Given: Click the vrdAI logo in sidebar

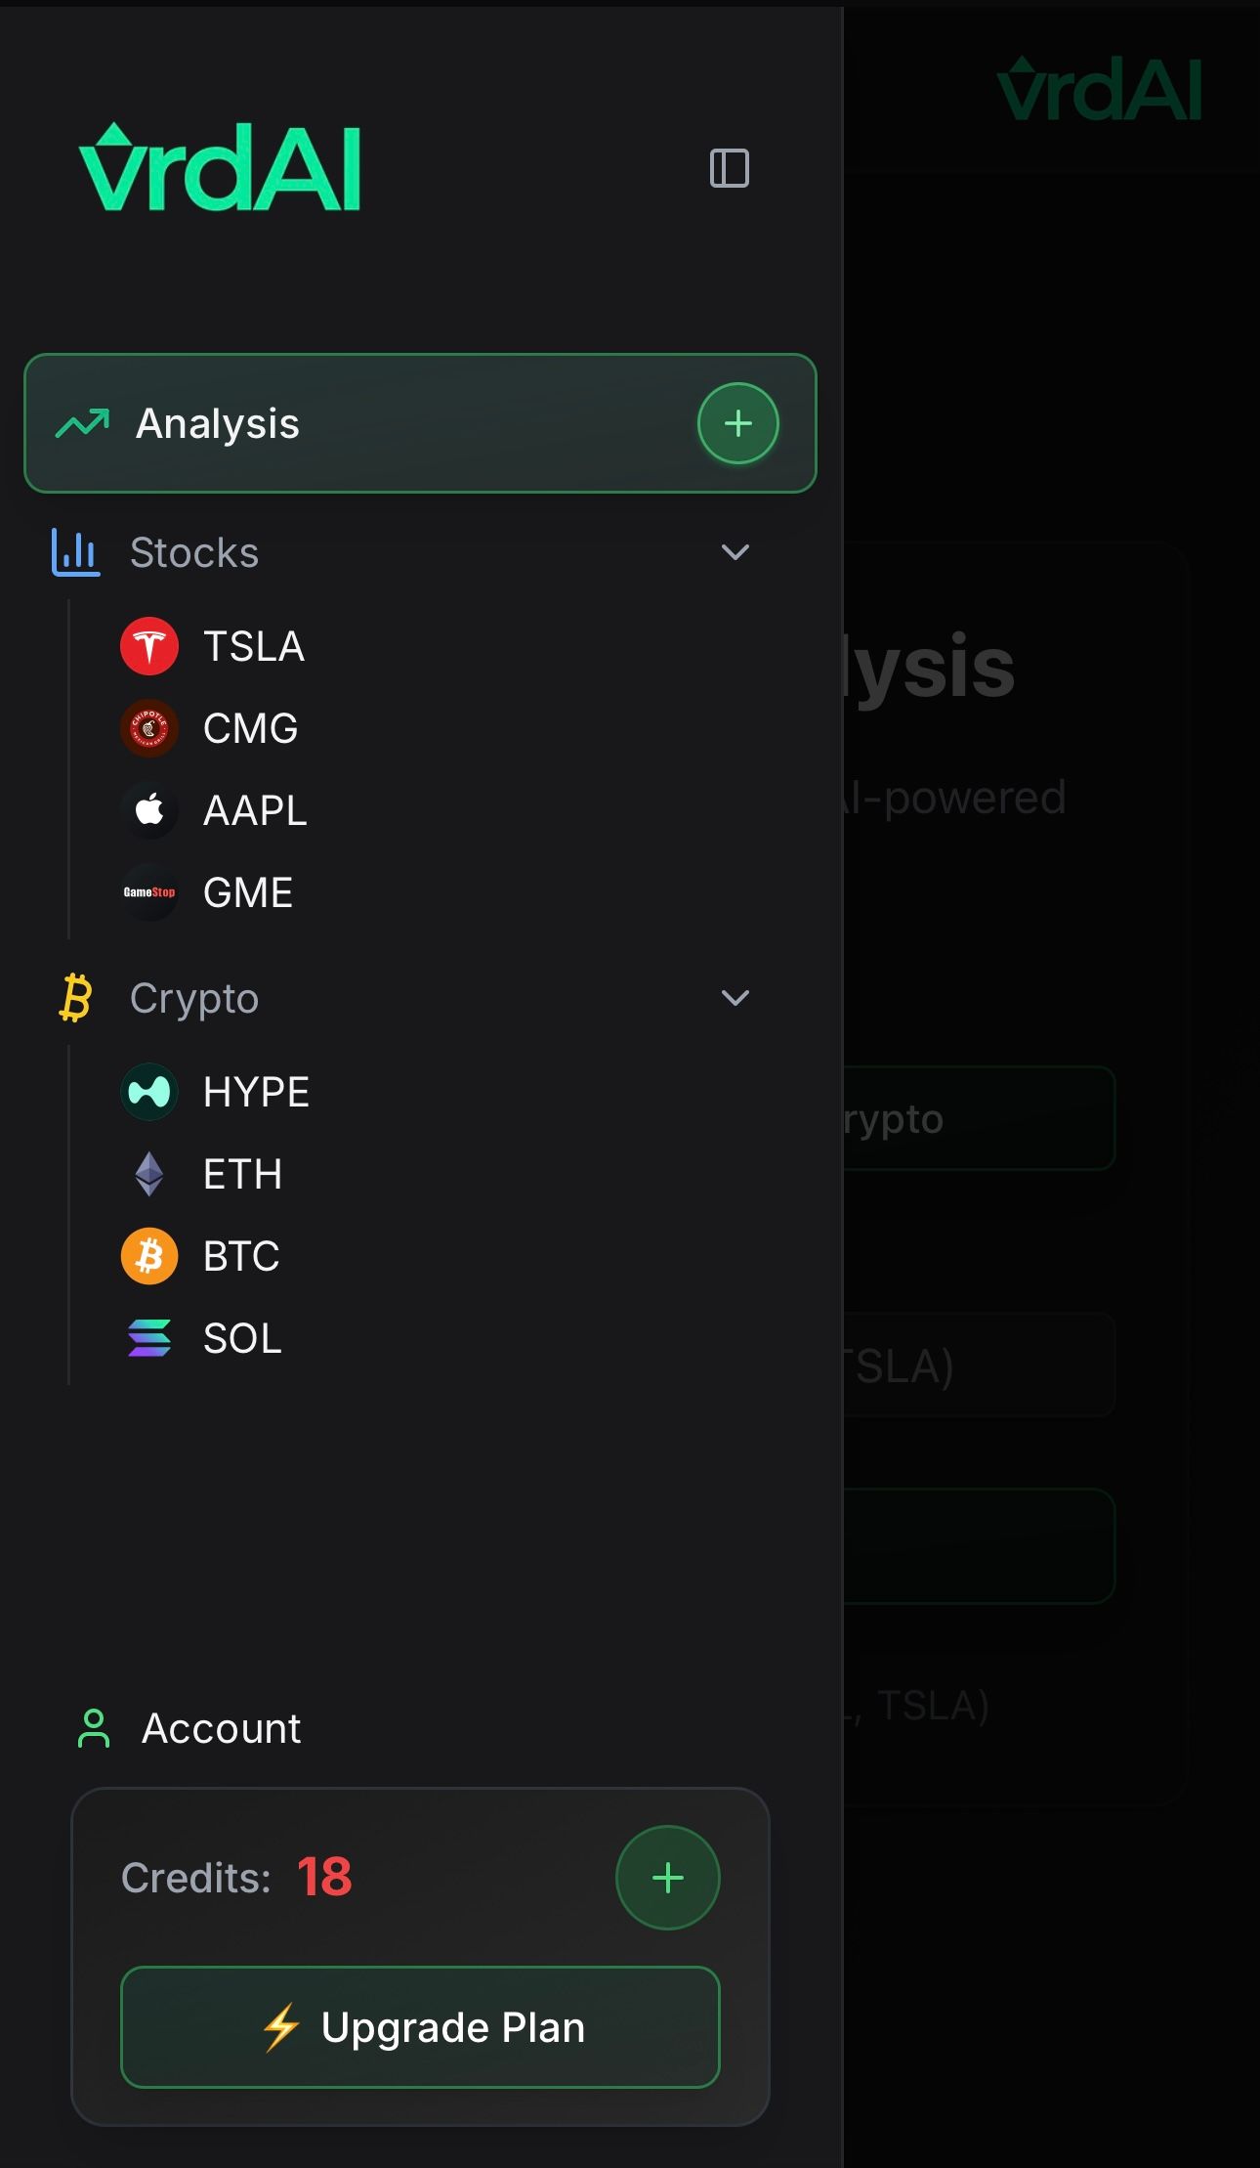Looking at the screenshot, I should pos(220,167).
